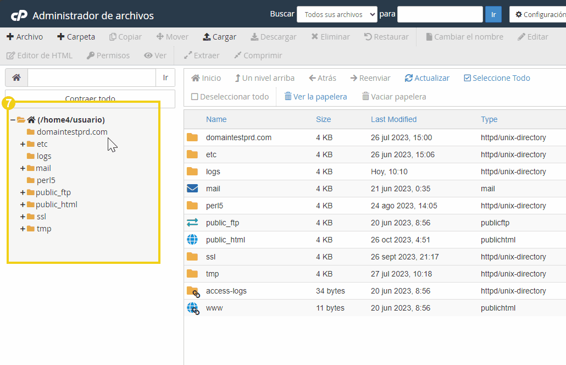Collapse the /home4/usuario root node
The image size is (566, 365).
point(13,120)
